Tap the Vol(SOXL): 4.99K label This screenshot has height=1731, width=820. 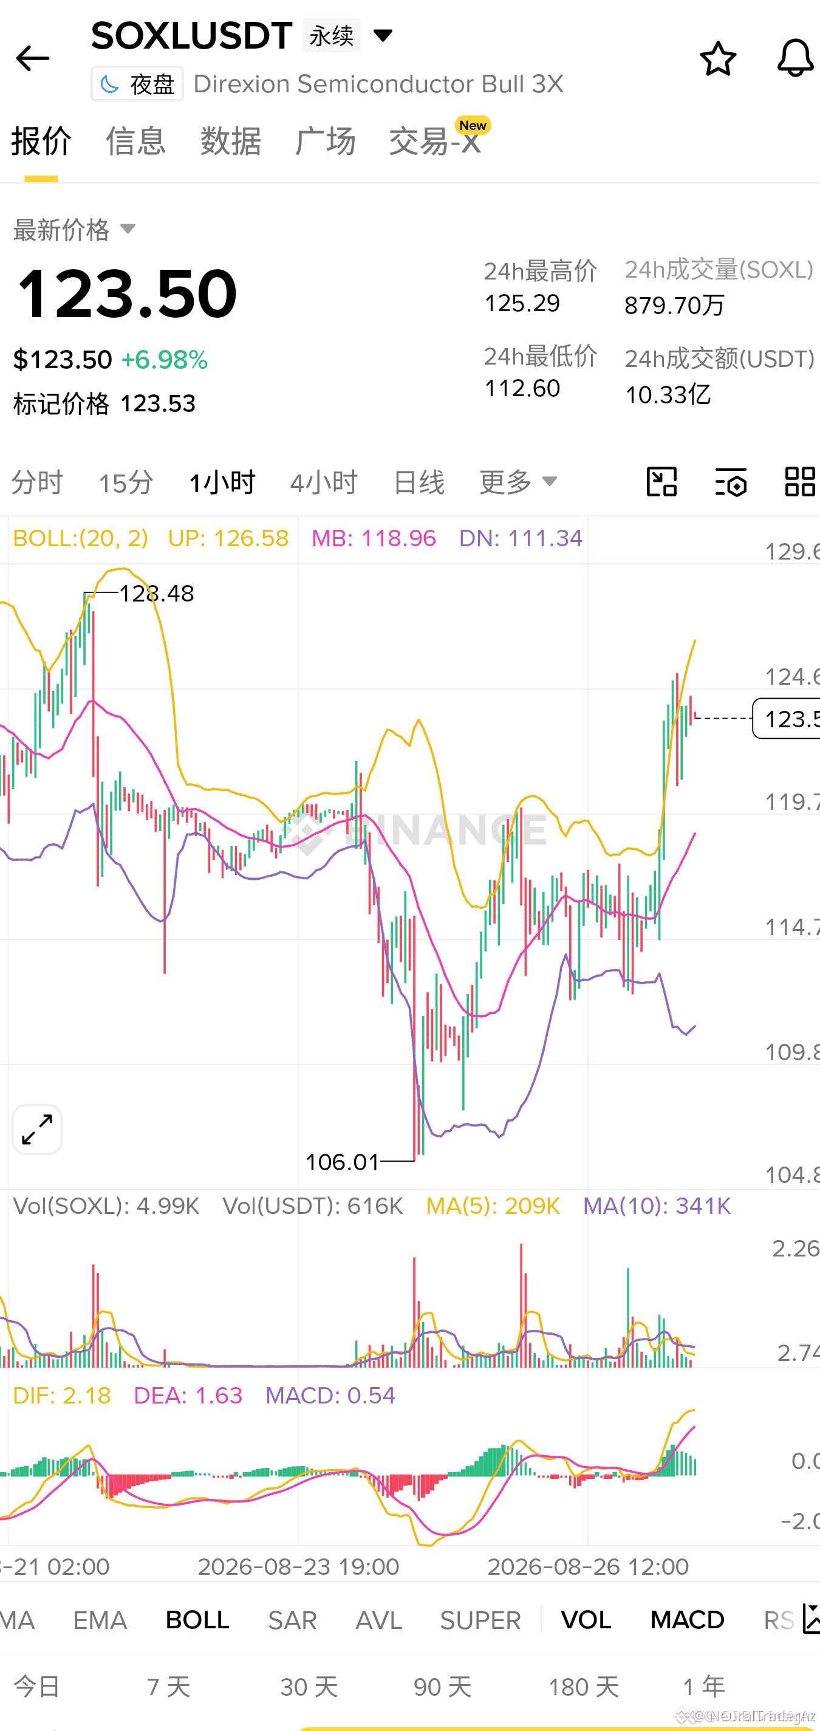(106, 1205)
